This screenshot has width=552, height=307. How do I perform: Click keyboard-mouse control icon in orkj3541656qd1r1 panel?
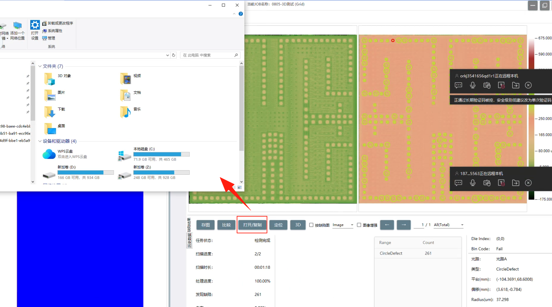click(x=487, y=85)
